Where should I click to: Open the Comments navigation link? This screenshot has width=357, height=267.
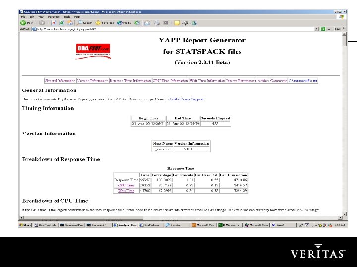pos(278,81)
